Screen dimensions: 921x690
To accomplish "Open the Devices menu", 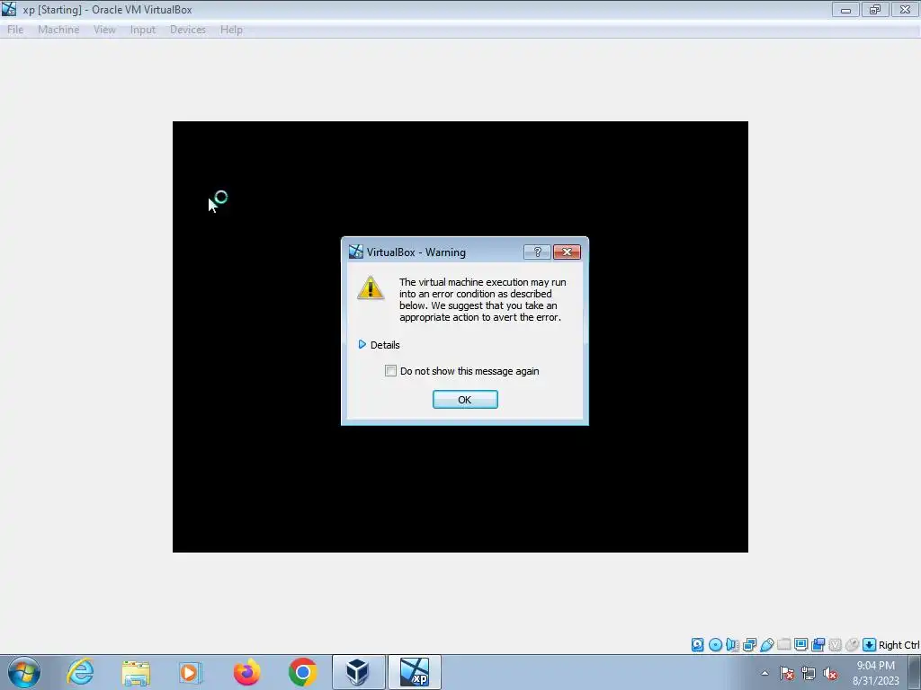I will 187,30.
